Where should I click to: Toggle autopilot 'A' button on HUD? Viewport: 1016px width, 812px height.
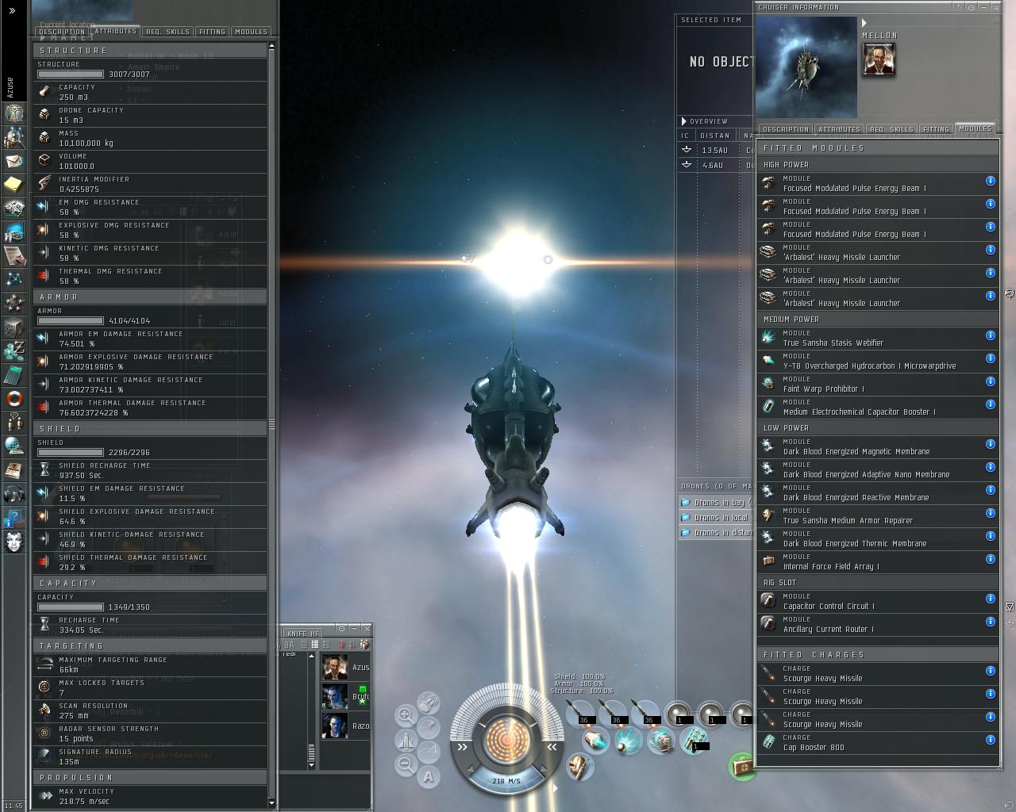point(429,776)
